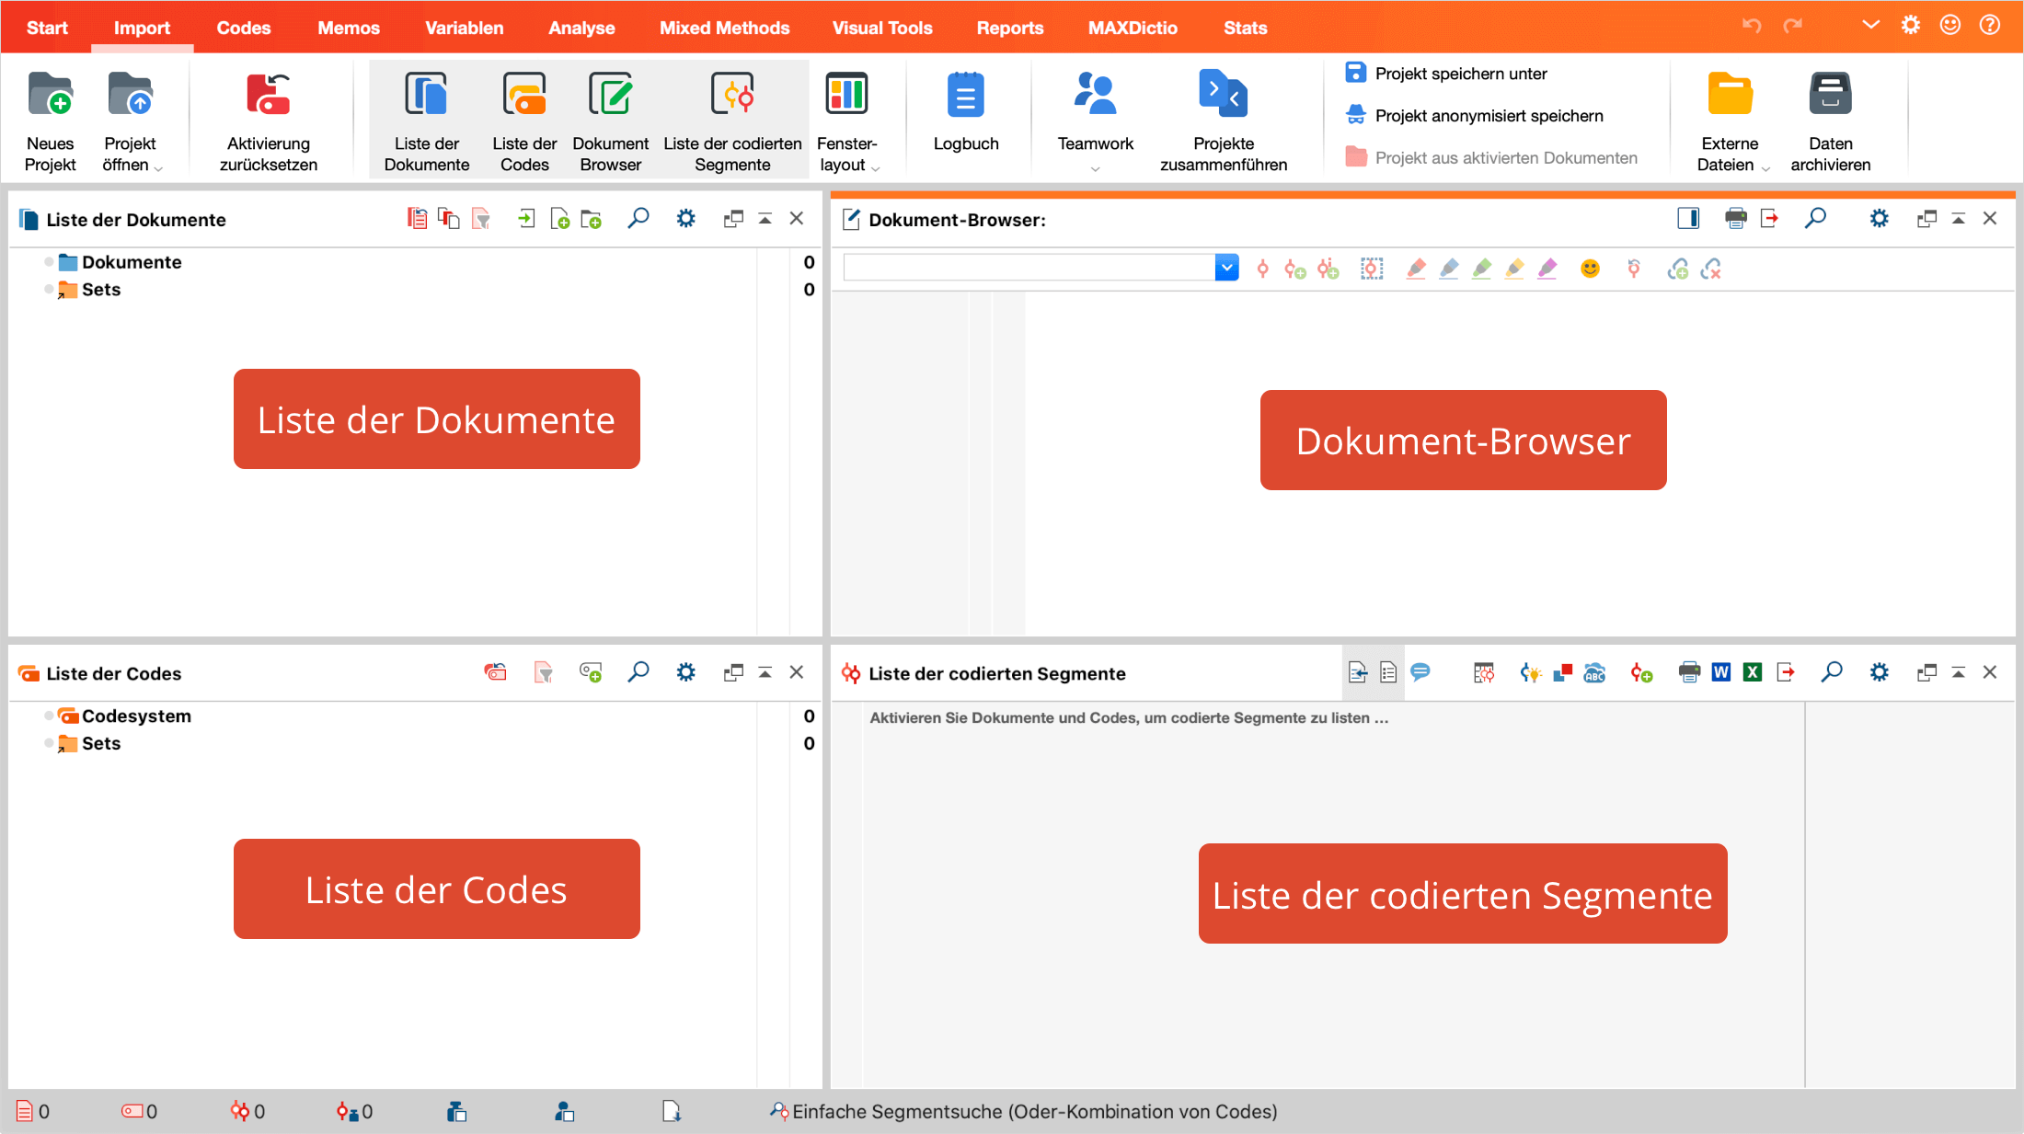Open the Help question mark icon
This screenshot has height=1134, width=2024.
1990,25
